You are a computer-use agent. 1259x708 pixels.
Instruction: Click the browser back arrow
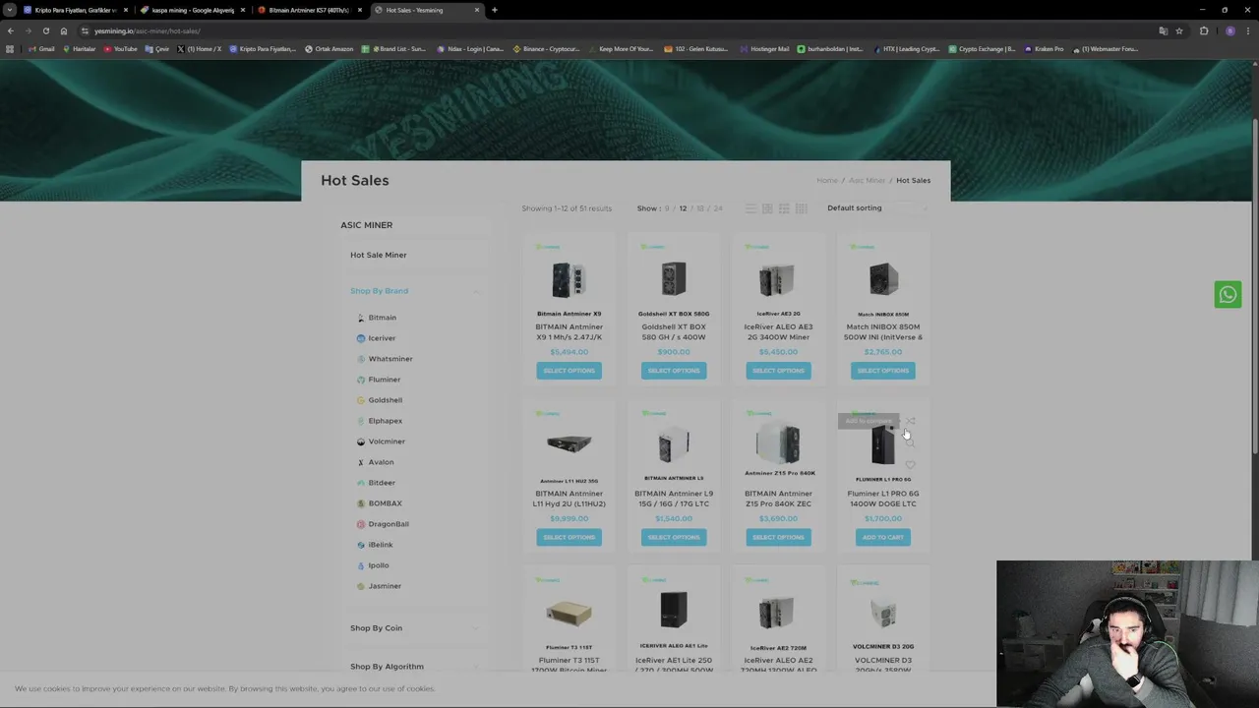click(x=11, y=30)
